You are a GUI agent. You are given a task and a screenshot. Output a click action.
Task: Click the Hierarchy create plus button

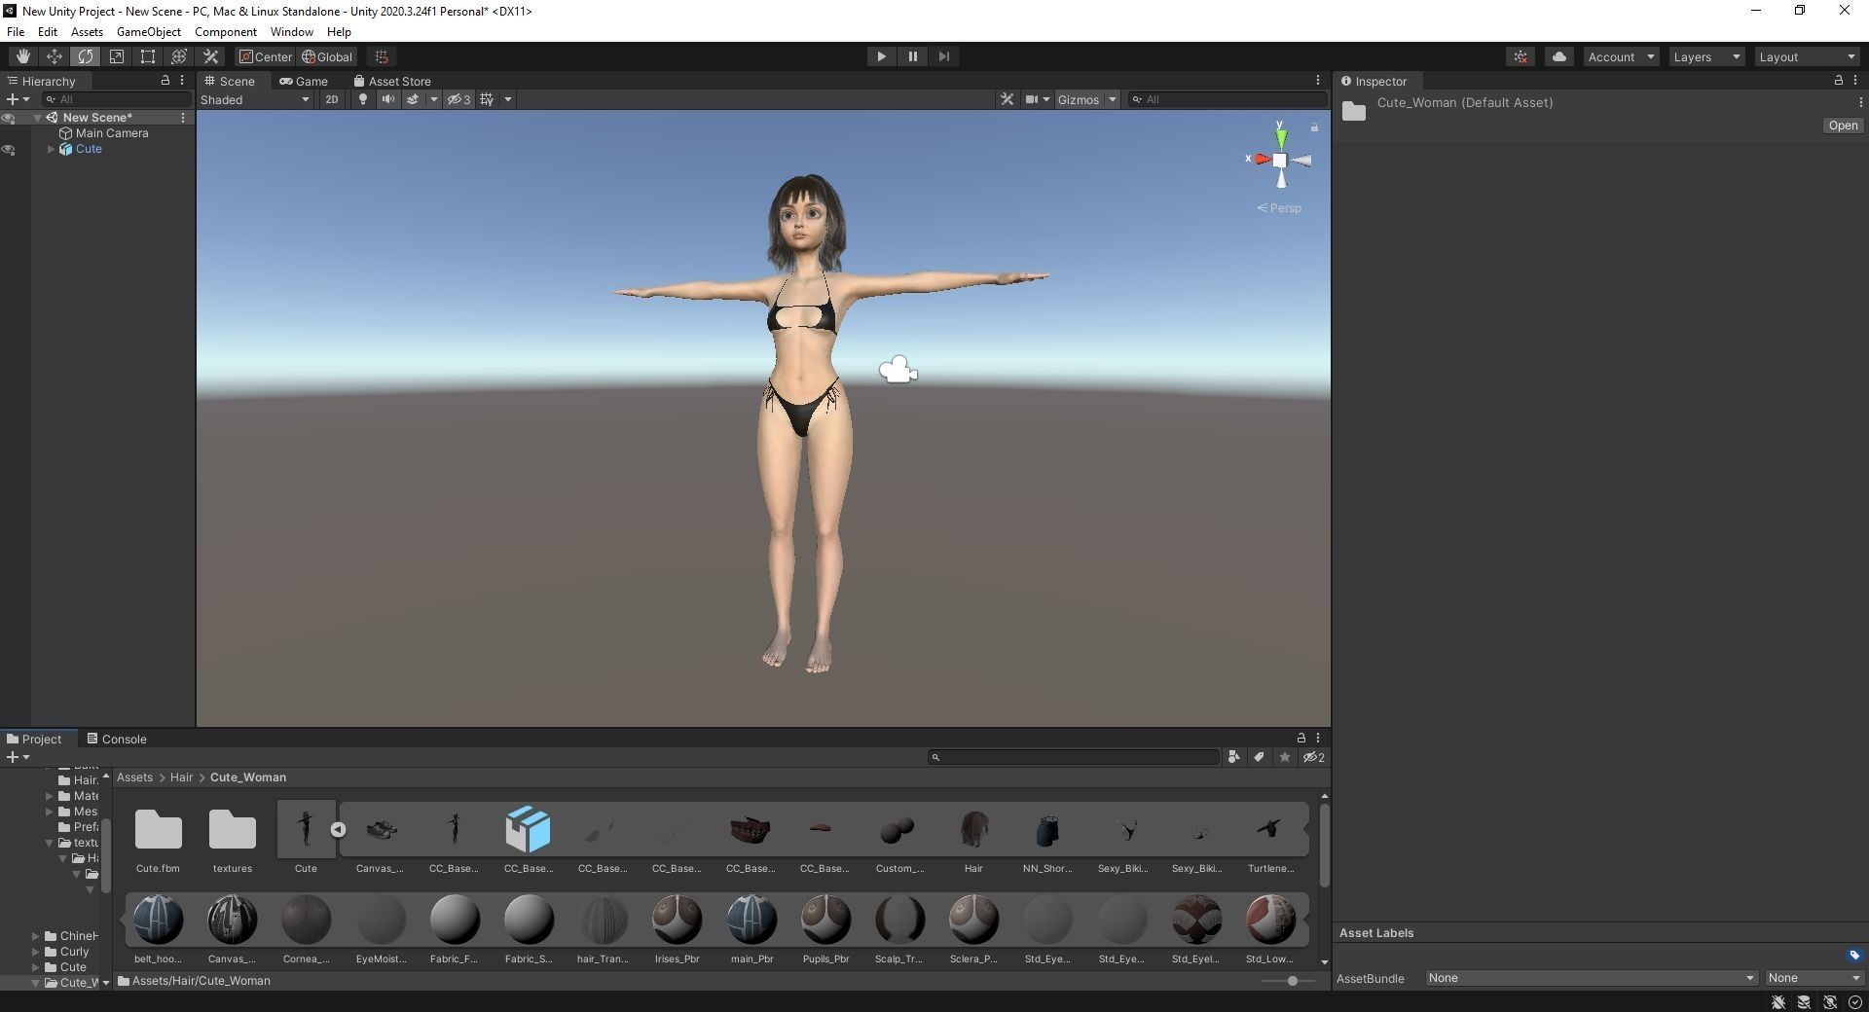coord(18,99)
